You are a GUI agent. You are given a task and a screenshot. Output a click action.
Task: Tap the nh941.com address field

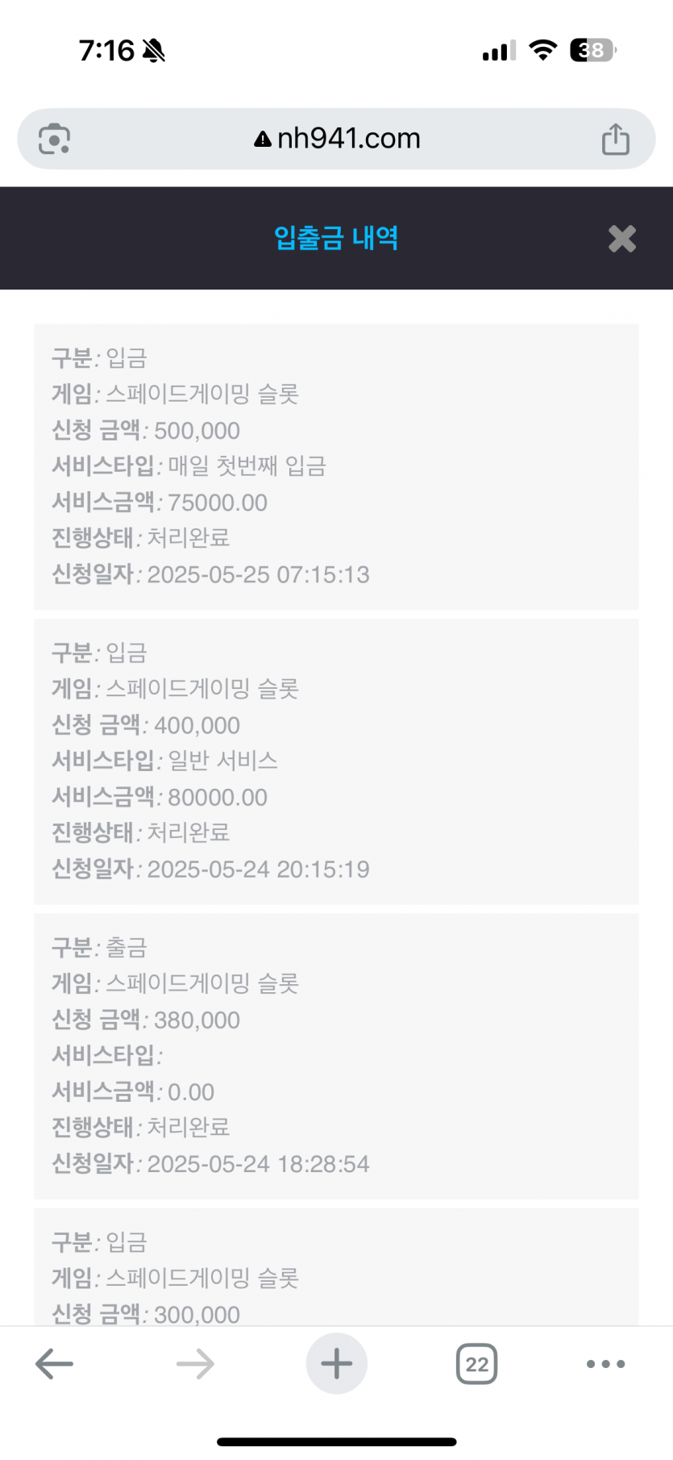[x=336, y=139]
